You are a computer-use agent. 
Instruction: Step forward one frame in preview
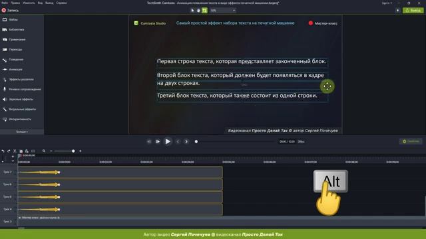click(x=158, y=141)
